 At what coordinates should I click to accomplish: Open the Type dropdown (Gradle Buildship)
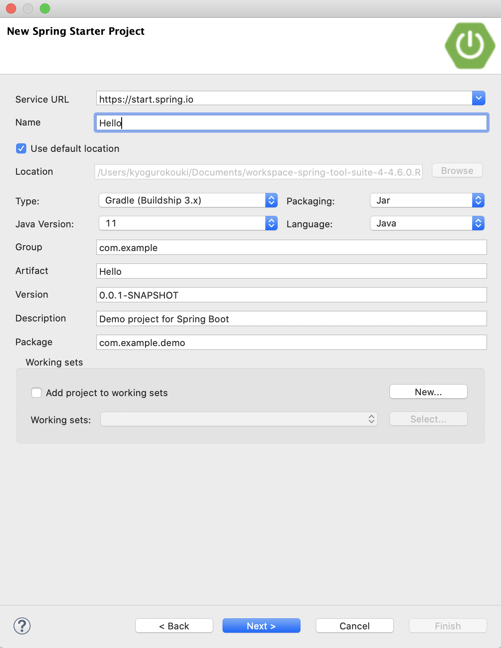coord(188,200)
